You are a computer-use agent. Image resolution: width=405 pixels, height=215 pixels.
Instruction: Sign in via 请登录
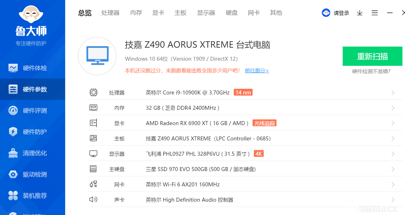341,13
